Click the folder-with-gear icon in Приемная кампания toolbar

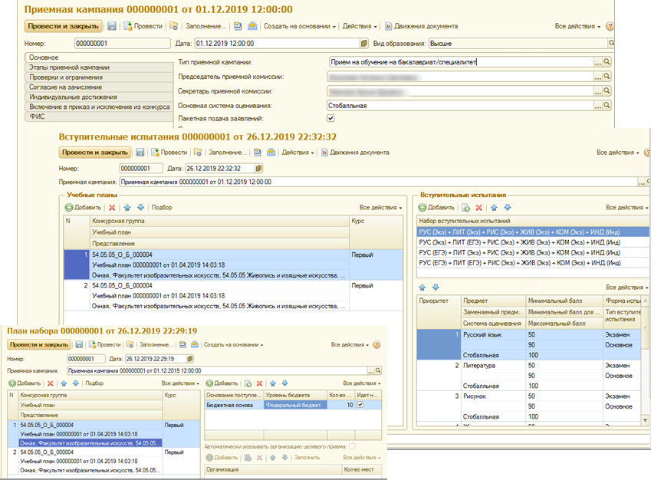[x=174, y=26]
